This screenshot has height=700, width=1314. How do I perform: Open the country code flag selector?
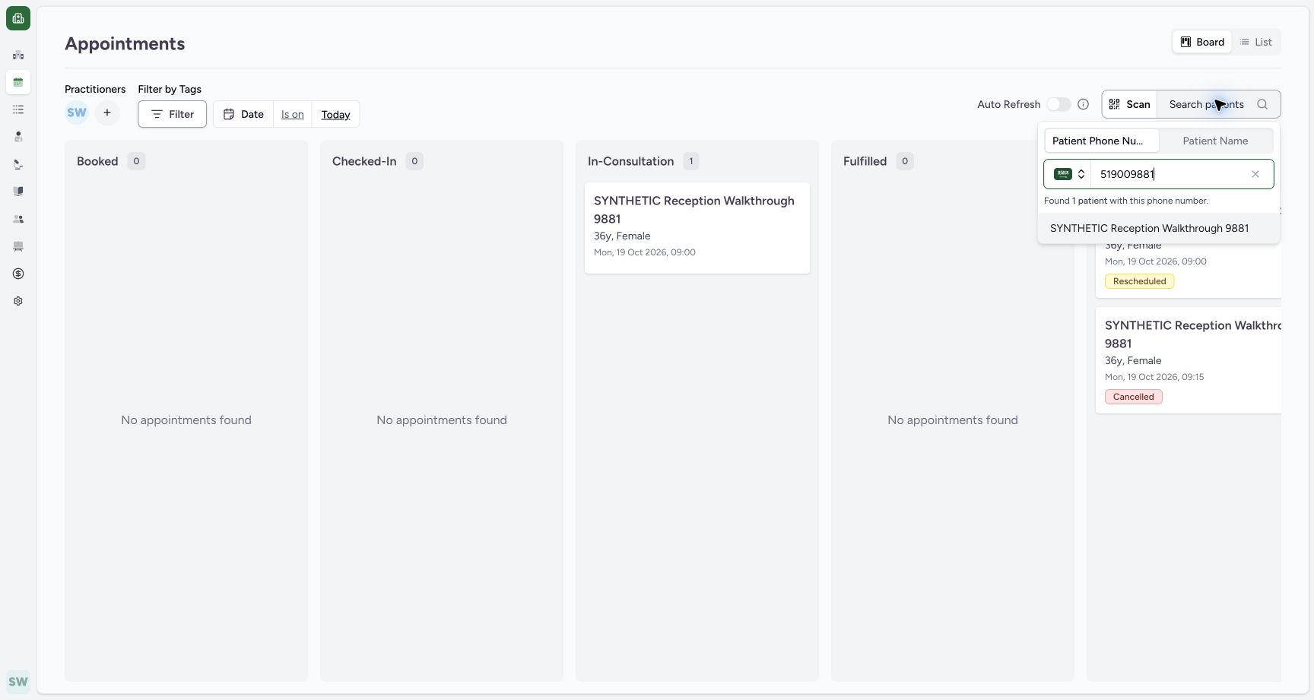[1069, 174]
